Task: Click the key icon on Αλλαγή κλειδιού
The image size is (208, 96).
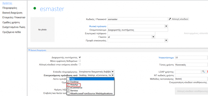Action: pos(170,19)
